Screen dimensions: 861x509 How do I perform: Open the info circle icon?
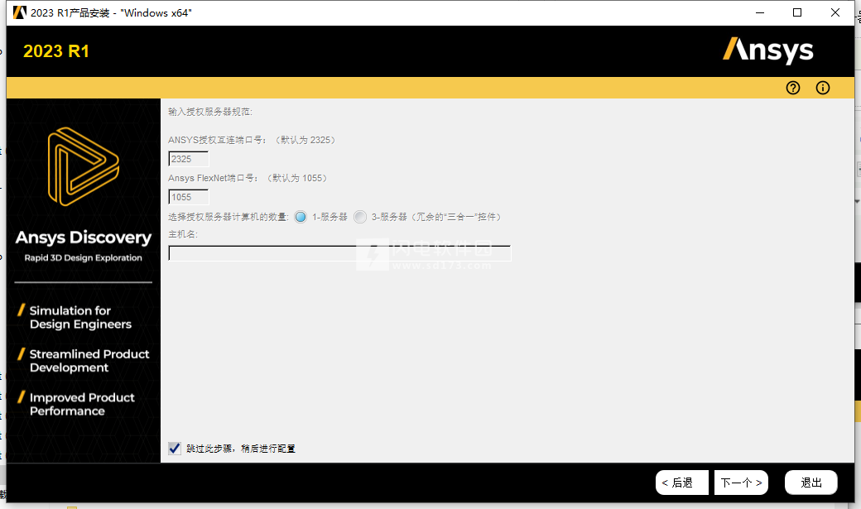(x=823, y=88)
